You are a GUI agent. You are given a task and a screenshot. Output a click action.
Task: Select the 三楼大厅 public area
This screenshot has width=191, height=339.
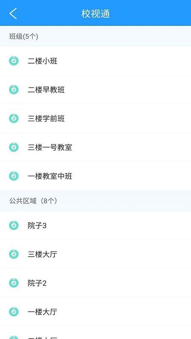click(x=95, y=254)
